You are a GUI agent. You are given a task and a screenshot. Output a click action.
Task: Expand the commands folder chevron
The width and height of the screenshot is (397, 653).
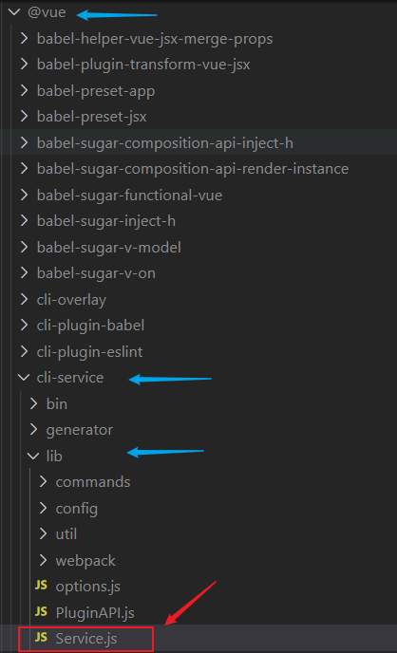coord(43,482)
